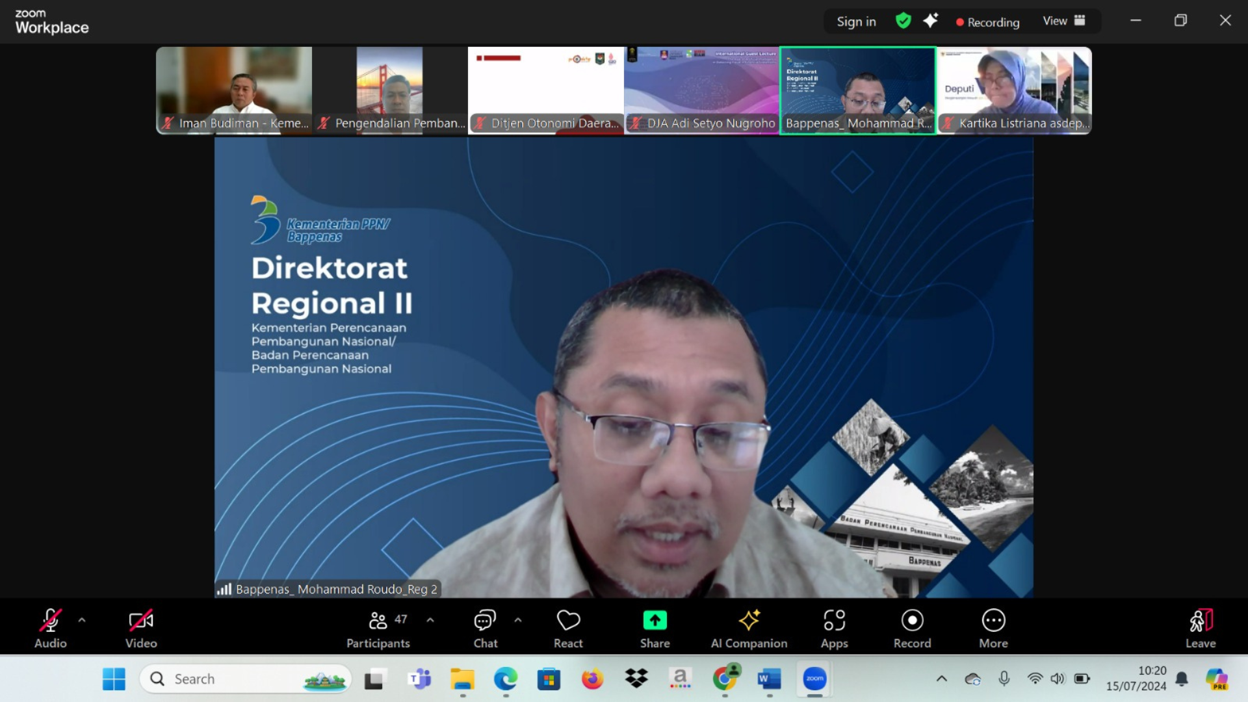Open Dropbox from the taskbar

tap(636, 679)
